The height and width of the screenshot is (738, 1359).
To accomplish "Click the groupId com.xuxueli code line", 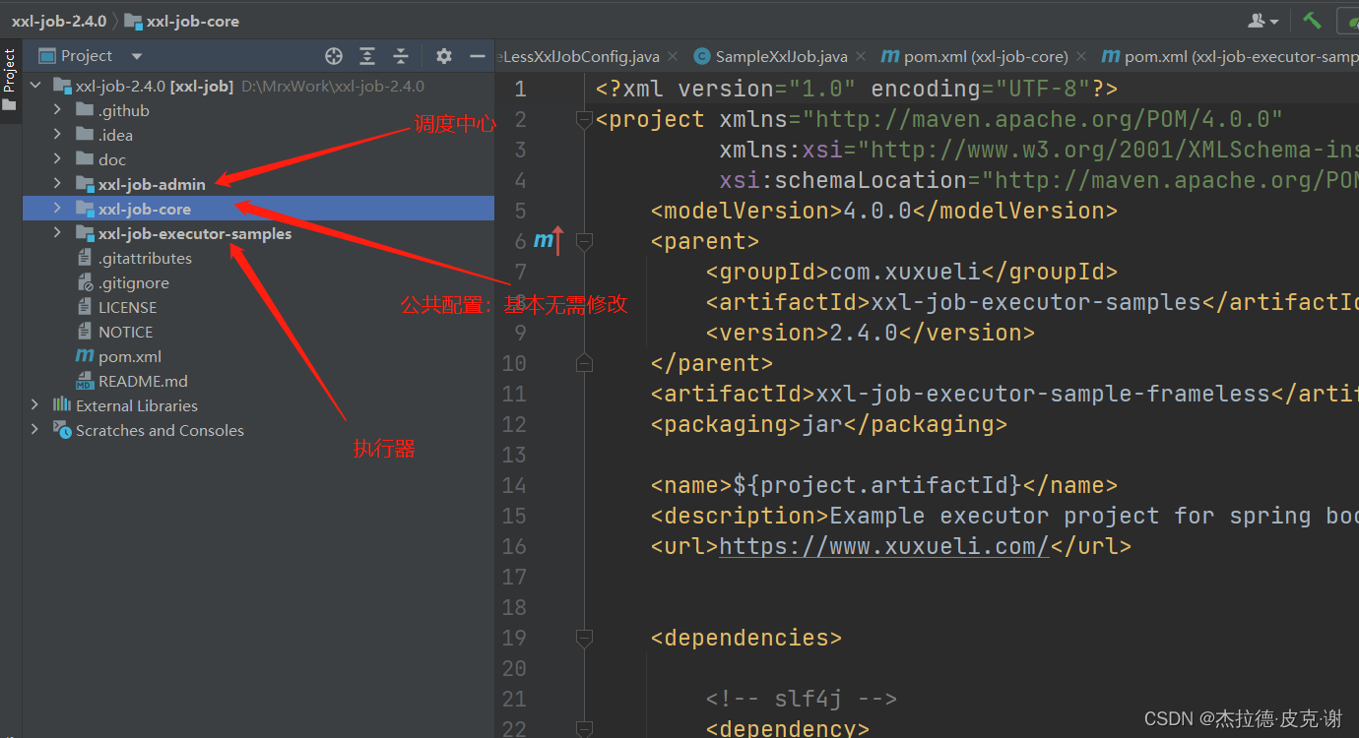I will tap(912, 272).
